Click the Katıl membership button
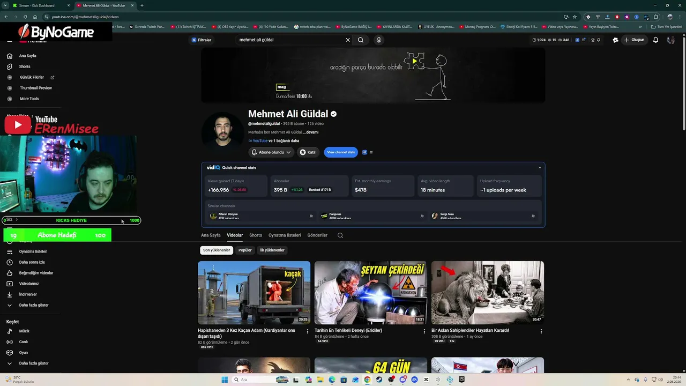Viewport: 686px width, 386px height. coord(308,152)
